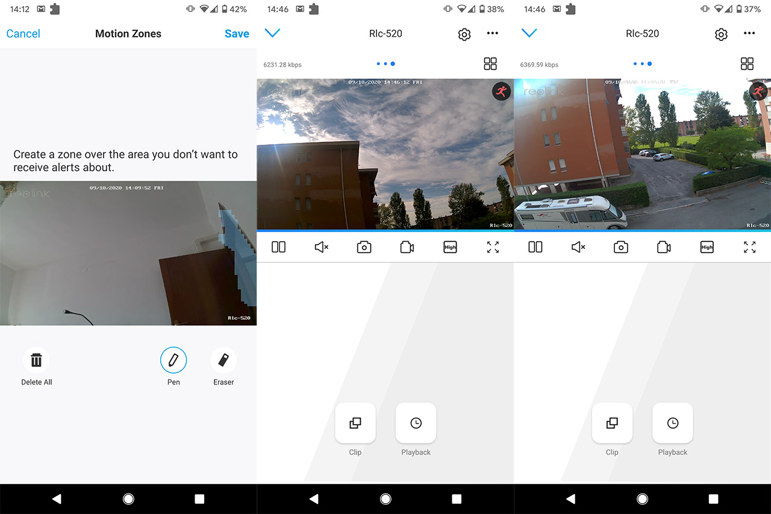Cancel the Motion Zones editing
Screen dimensions: 771x514
click(23, 34)
